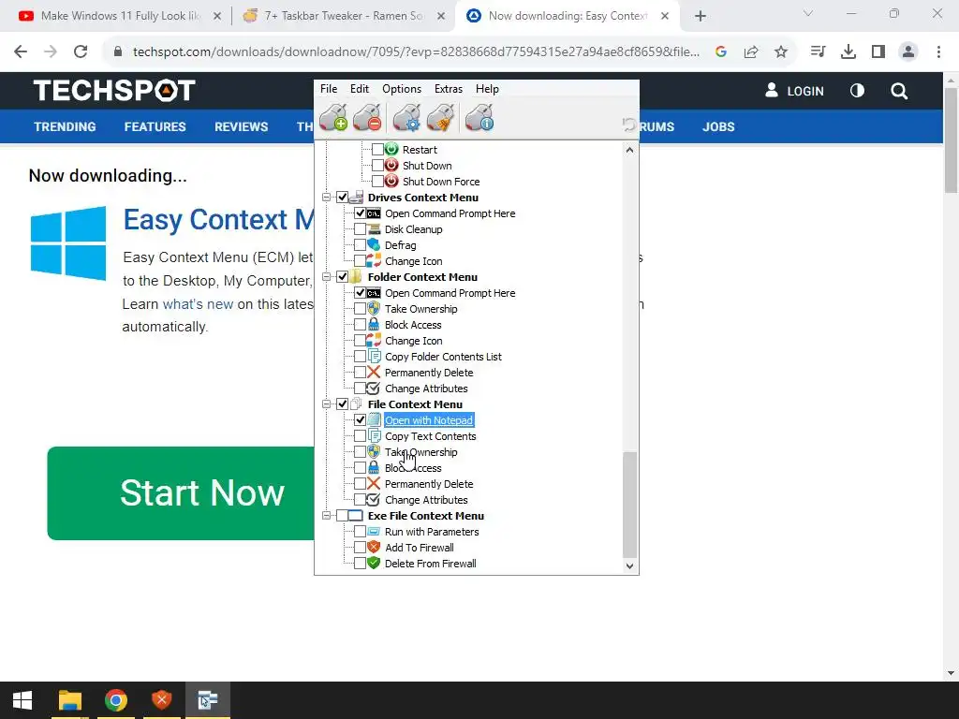Click the Defrag icon
This screenshot has width=959, height=719.
coord(374,244)
